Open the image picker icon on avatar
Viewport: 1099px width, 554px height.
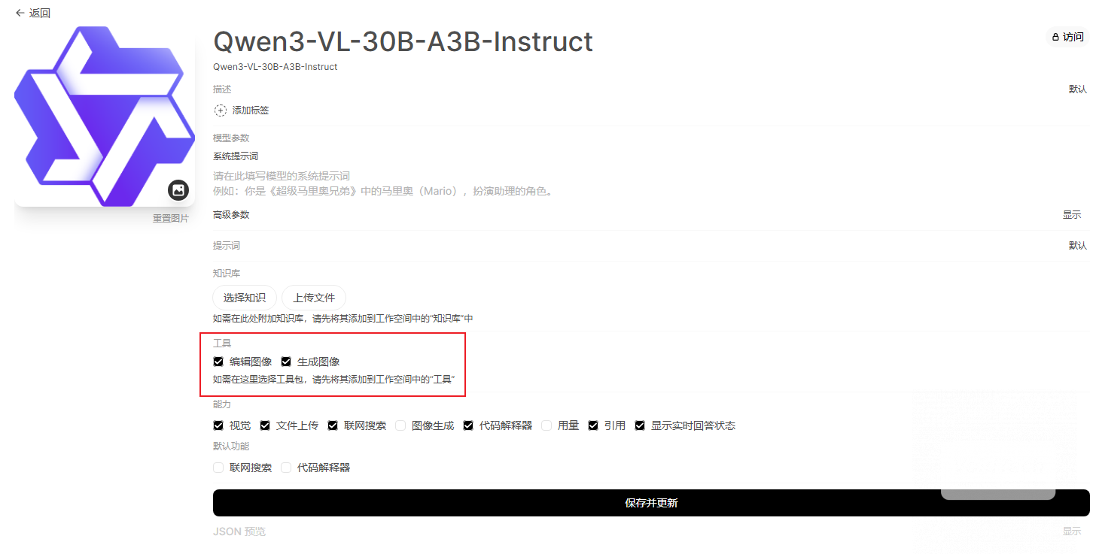[178, 190]
